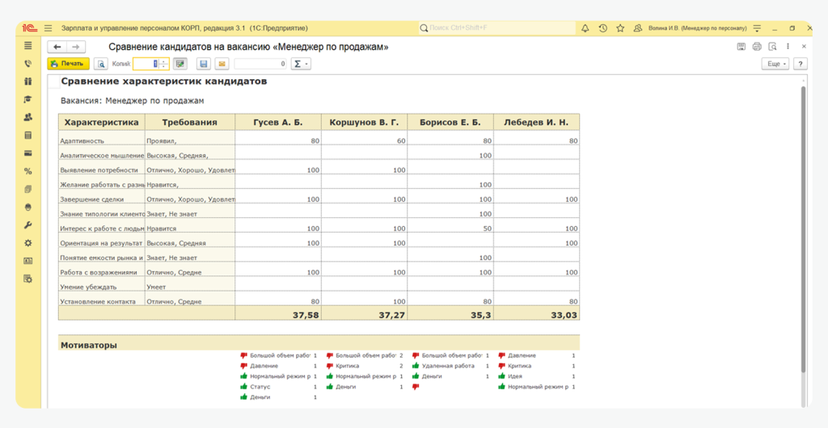Open percent sign section in sidebar

[x=28, y=171]
